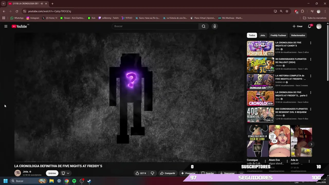The width and height of the screenshot is (329, 185).
Task: Open the Todos los marcadores folder
Action: pyautogui.click(x=315, y=18)
